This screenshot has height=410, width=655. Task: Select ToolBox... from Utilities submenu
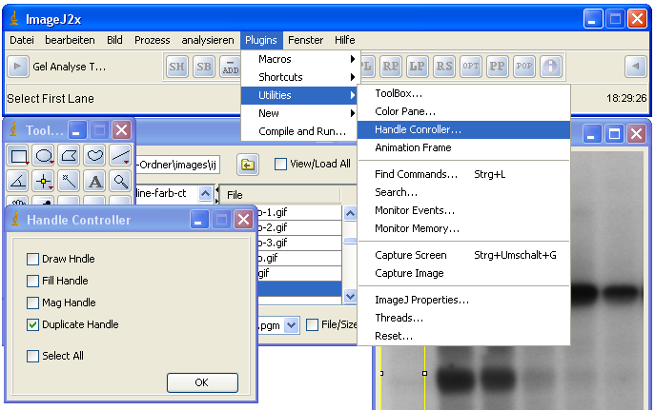[x=463, y=94]
